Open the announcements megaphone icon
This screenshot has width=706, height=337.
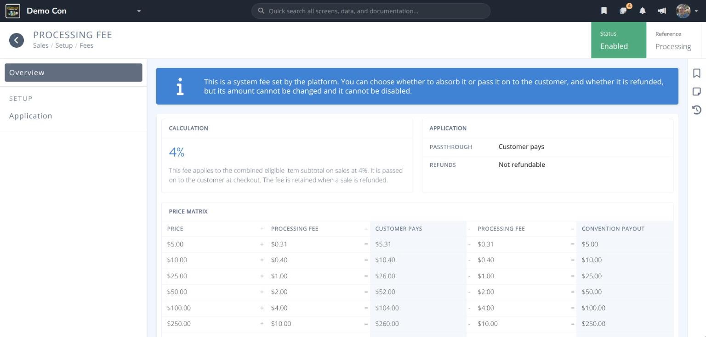(x=662, y=11)
